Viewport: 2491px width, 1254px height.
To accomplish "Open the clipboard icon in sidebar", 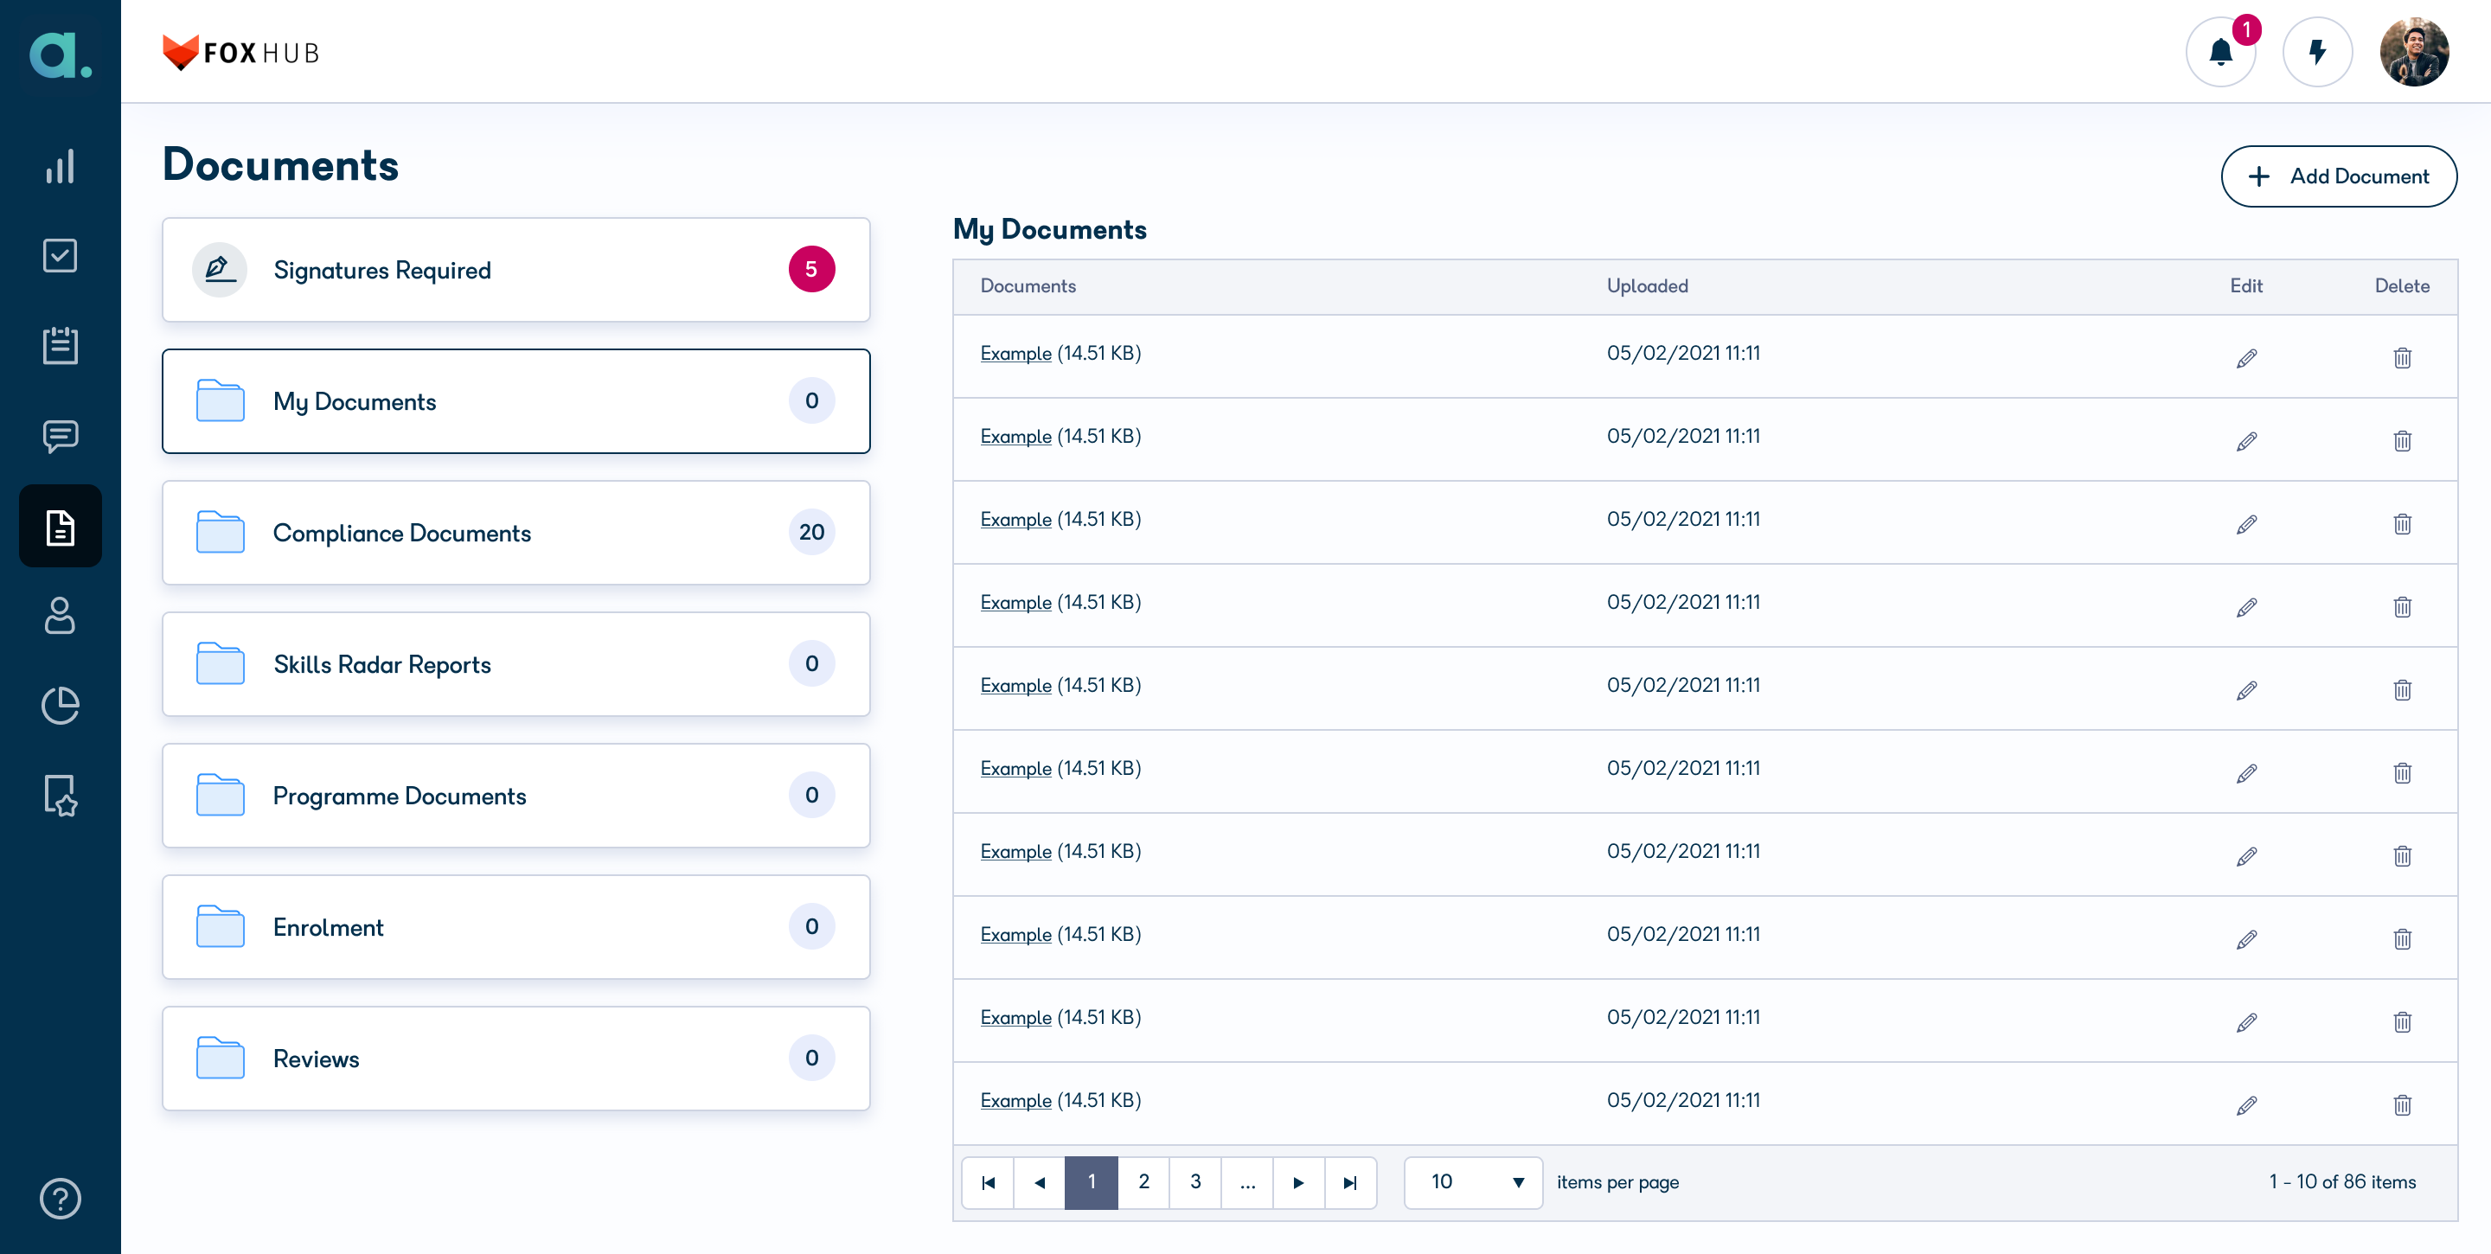I will [x=60, y=345].
